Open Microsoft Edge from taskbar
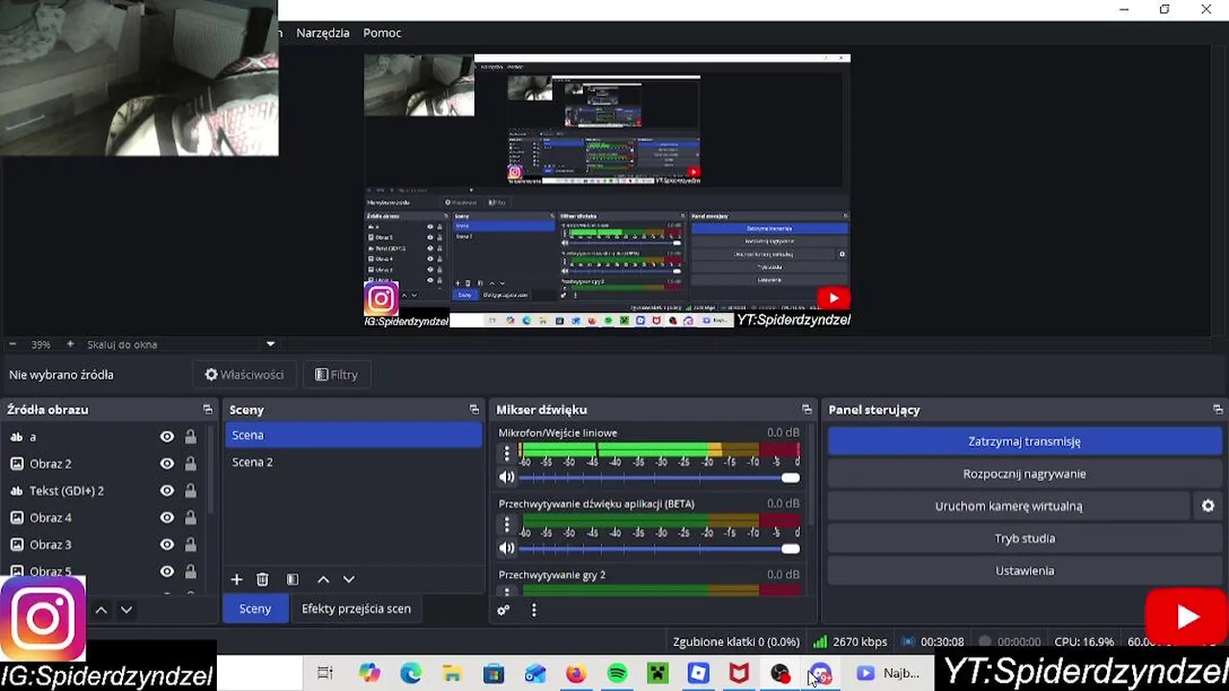Viewport: 1229px width, 691px height. [x=411, y=674]
